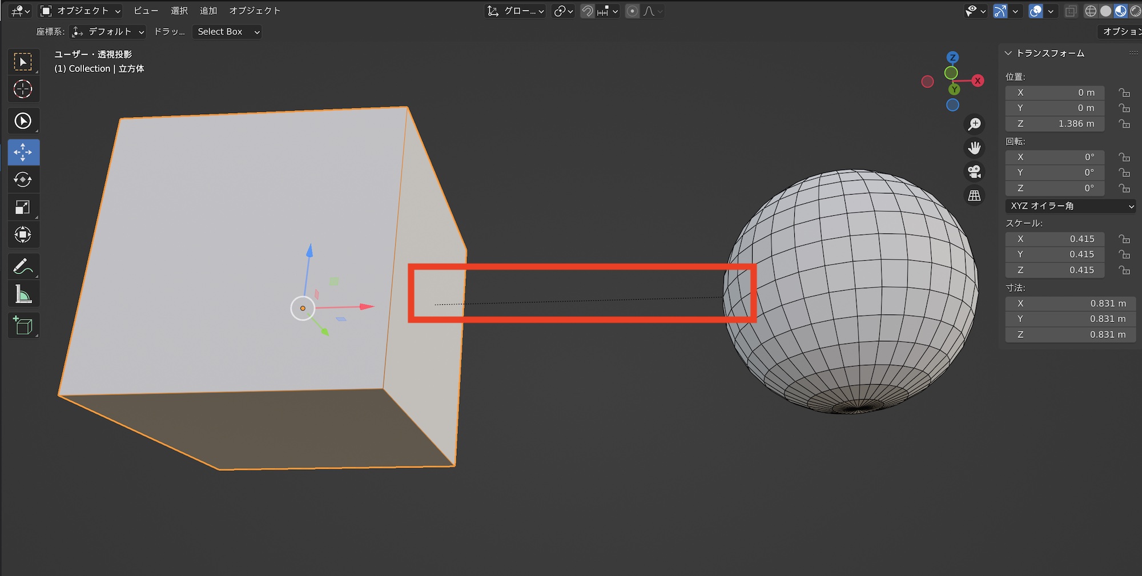Viewport: 1142px width, 576px height.
Task: Choose the Scale tool
Action: [23, 207]
